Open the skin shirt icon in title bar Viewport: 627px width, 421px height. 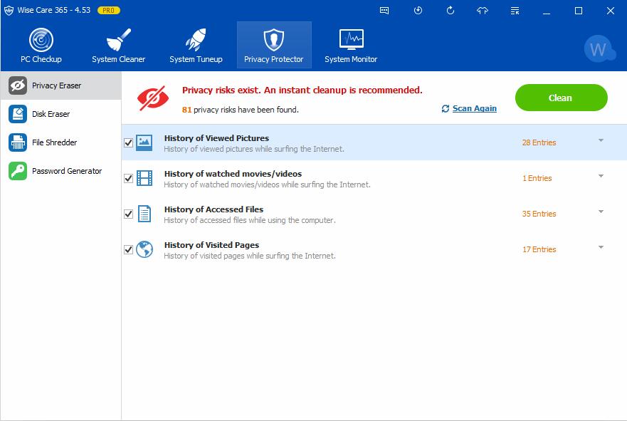(x=483, y=11)
